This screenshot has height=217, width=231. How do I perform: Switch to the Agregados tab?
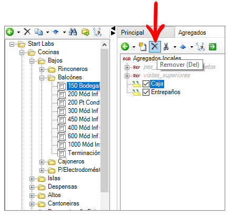192,33
